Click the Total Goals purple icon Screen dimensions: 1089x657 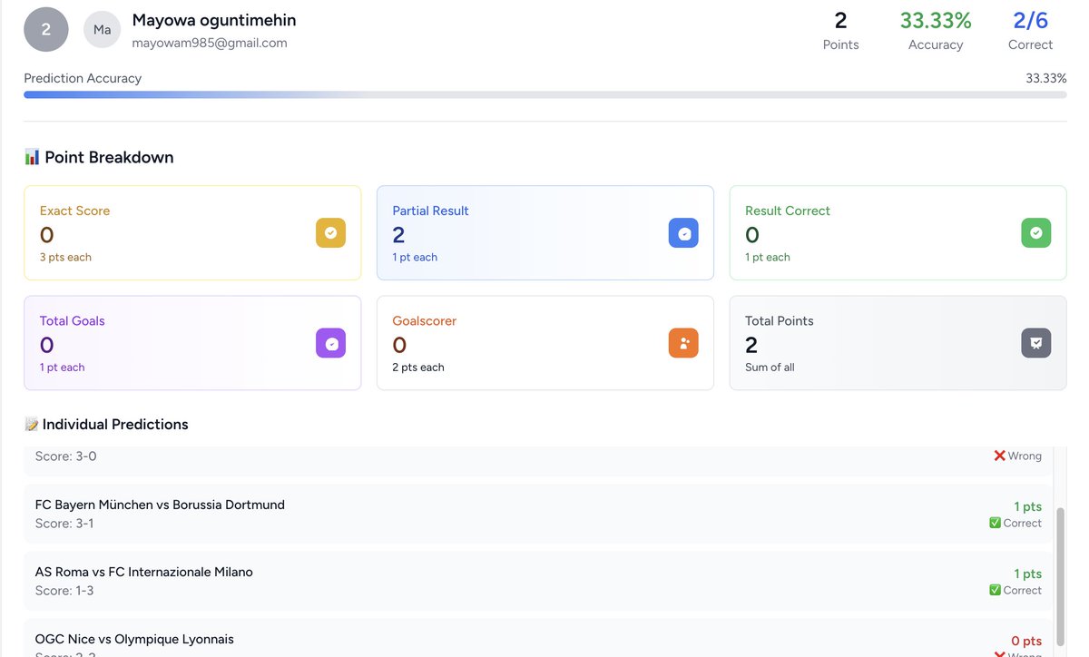pyautogui.click(x=330, y=343)
